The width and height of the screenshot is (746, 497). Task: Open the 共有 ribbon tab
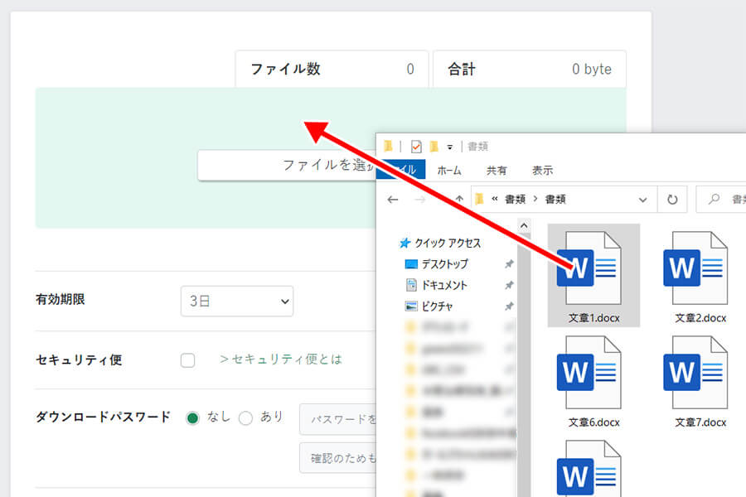point(497,171)
